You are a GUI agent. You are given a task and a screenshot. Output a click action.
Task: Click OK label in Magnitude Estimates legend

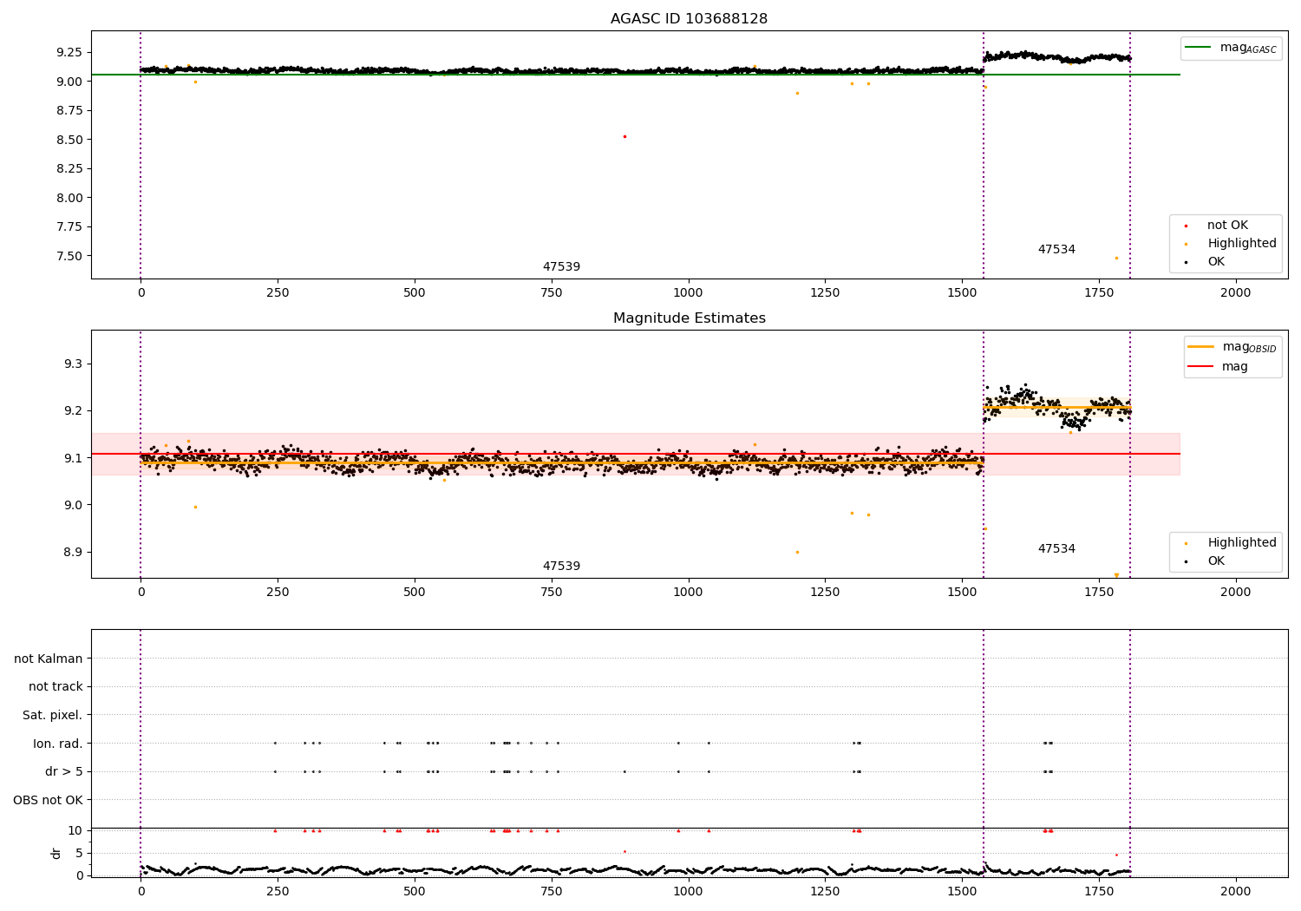(1216, 560)
